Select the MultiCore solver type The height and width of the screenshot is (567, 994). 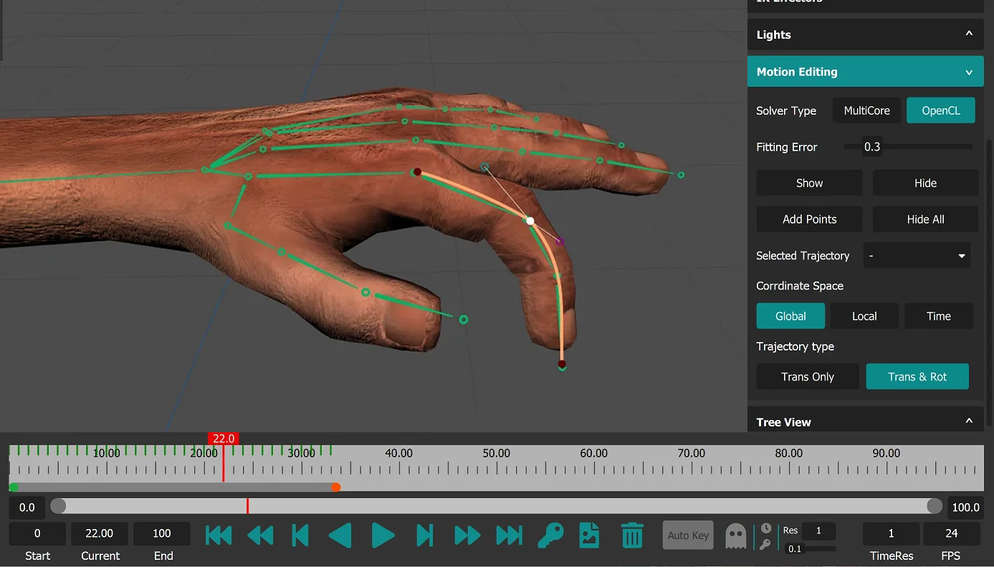[x=867, y=110]
